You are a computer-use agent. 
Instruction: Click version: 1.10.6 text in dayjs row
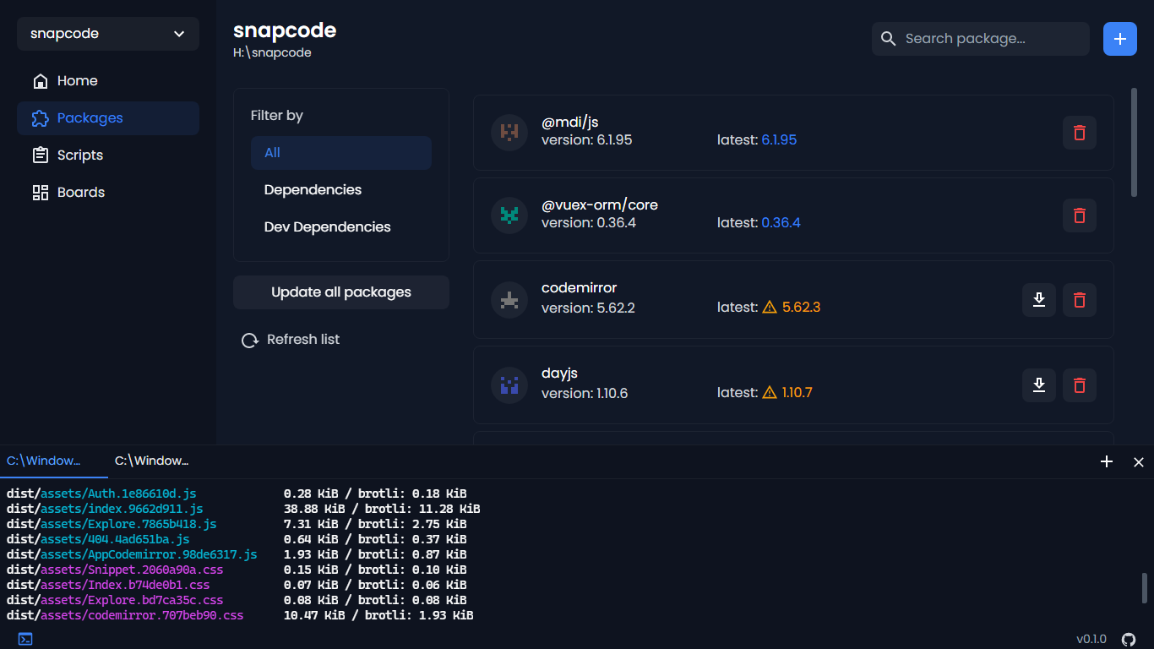pyautogui.click(x=585, y=393)
